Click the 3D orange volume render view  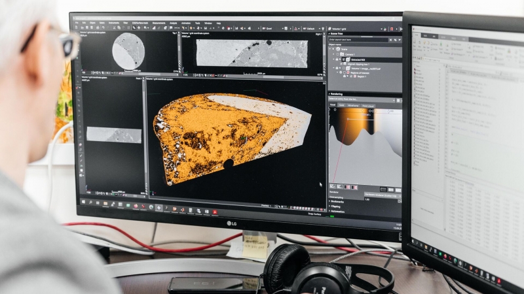click(223, 137)
